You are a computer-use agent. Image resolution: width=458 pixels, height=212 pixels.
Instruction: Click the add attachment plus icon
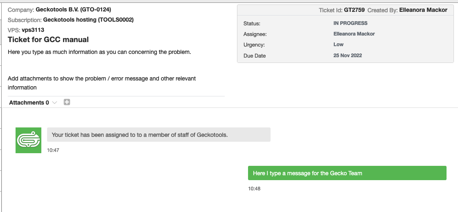coord(67,103)
